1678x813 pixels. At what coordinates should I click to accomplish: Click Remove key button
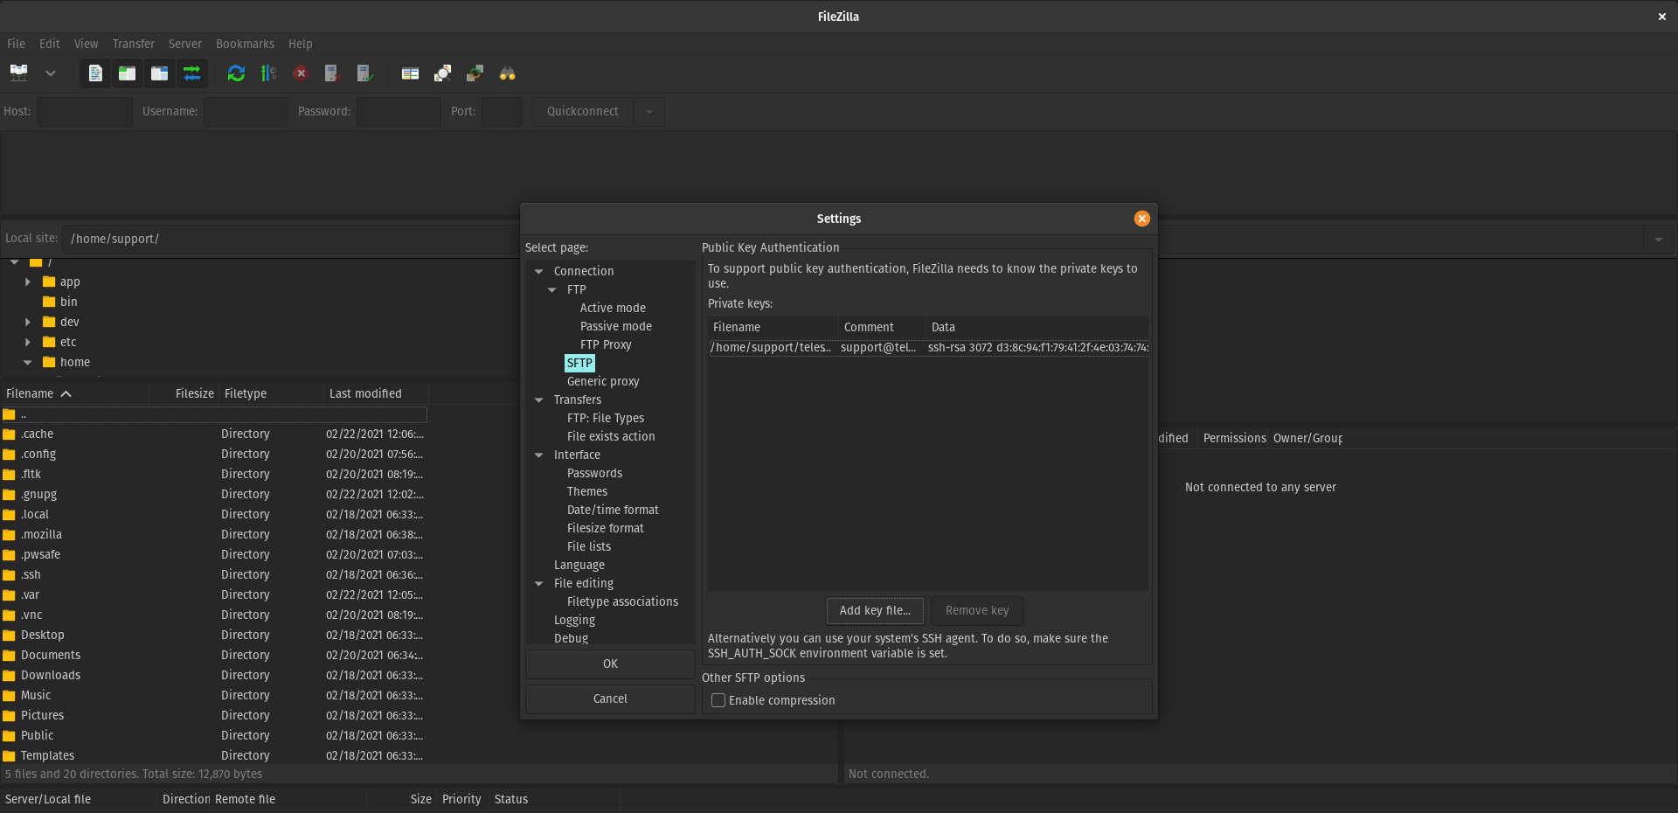pyautogui.click(x=977, y=610)
